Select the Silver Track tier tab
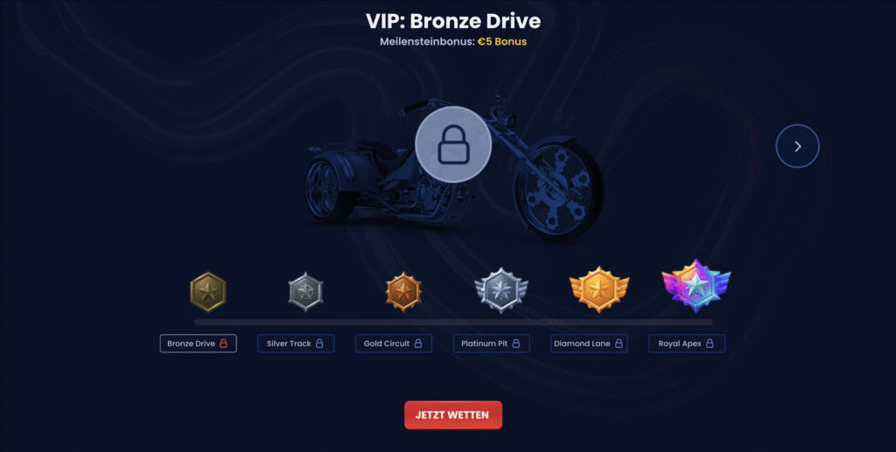 point(296,344)
